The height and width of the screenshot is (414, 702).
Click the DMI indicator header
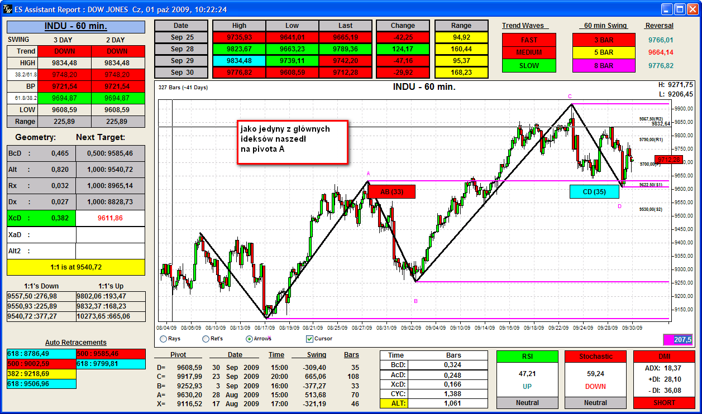664,357
